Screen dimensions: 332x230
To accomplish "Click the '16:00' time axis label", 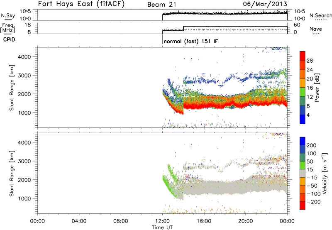I will point(204,221).
